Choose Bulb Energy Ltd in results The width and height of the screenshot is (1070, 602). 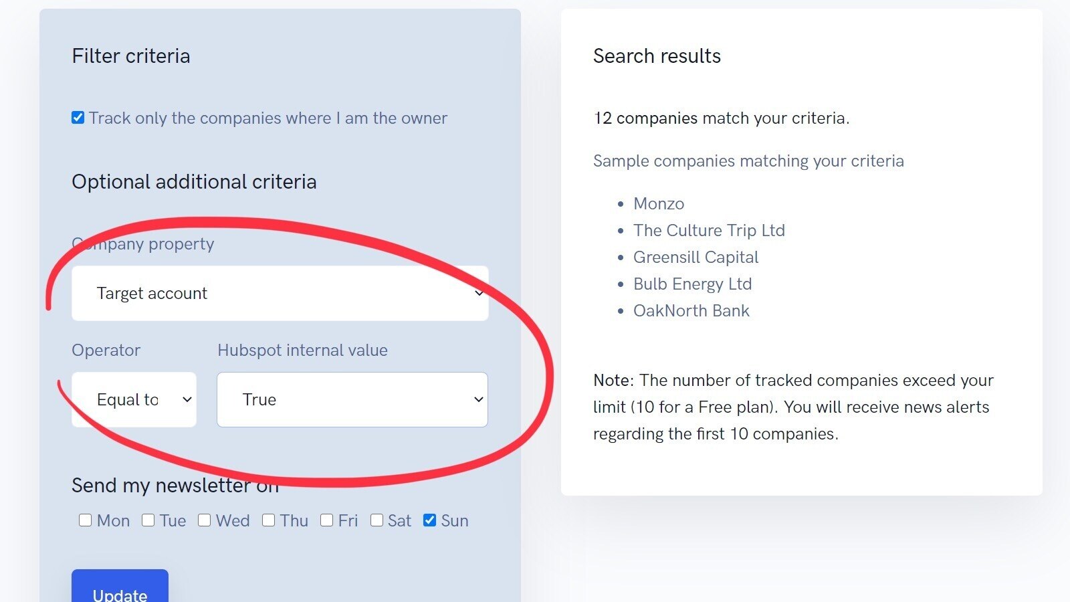[692, 284]
